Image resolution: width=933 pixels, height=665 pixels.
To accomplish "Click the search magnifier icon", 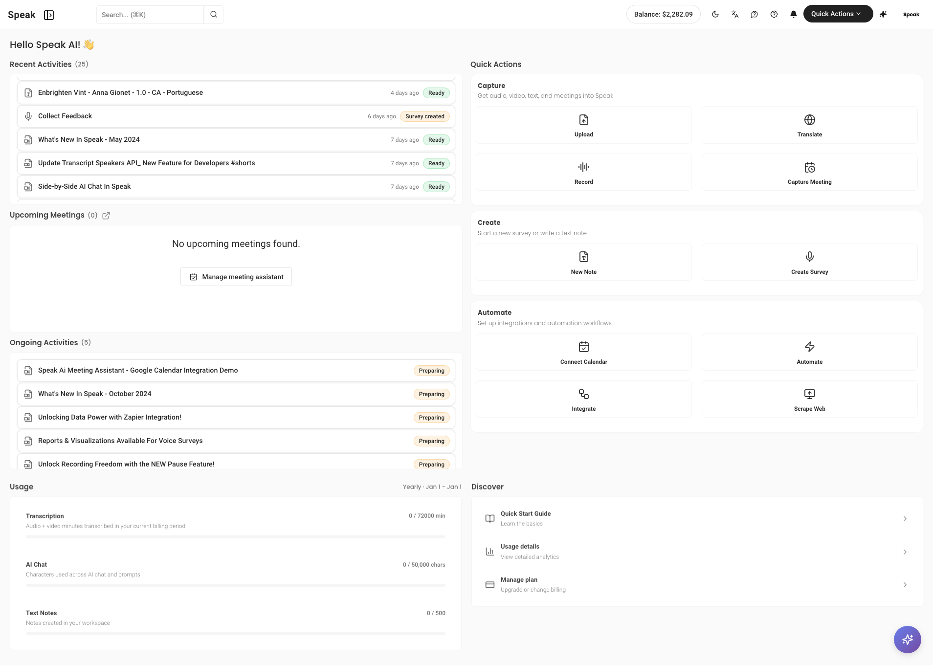I will pyautogui.click(x=214, y=15).
